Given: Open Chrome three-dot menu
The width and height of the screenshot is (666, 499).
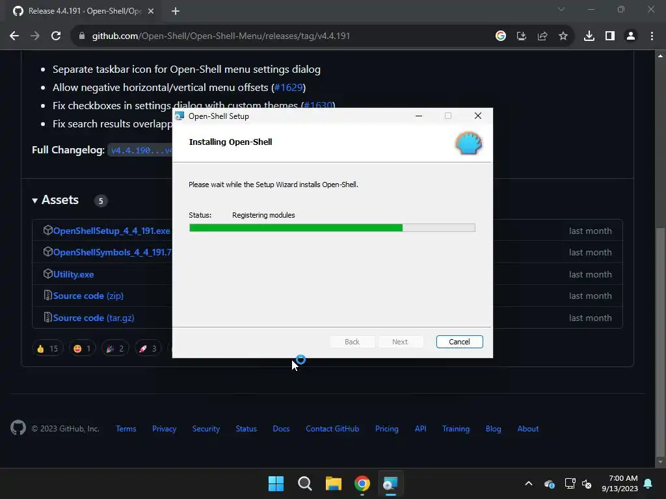Looking at the screenshot, I should pyautogui.click(x=652, y=36).
